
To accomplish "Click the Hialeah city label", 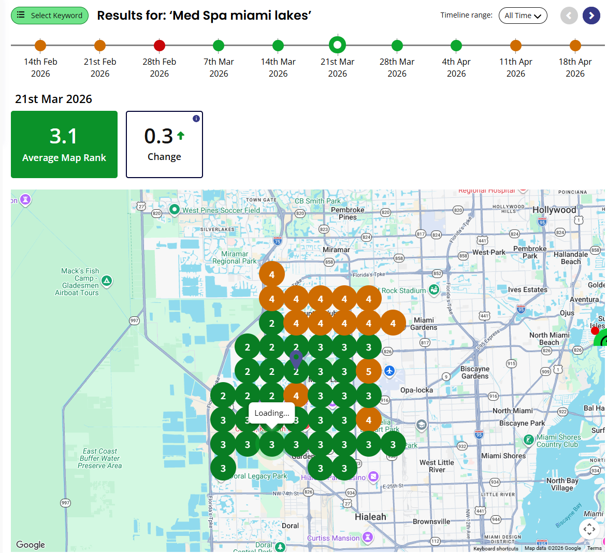I will coord(370,517).
